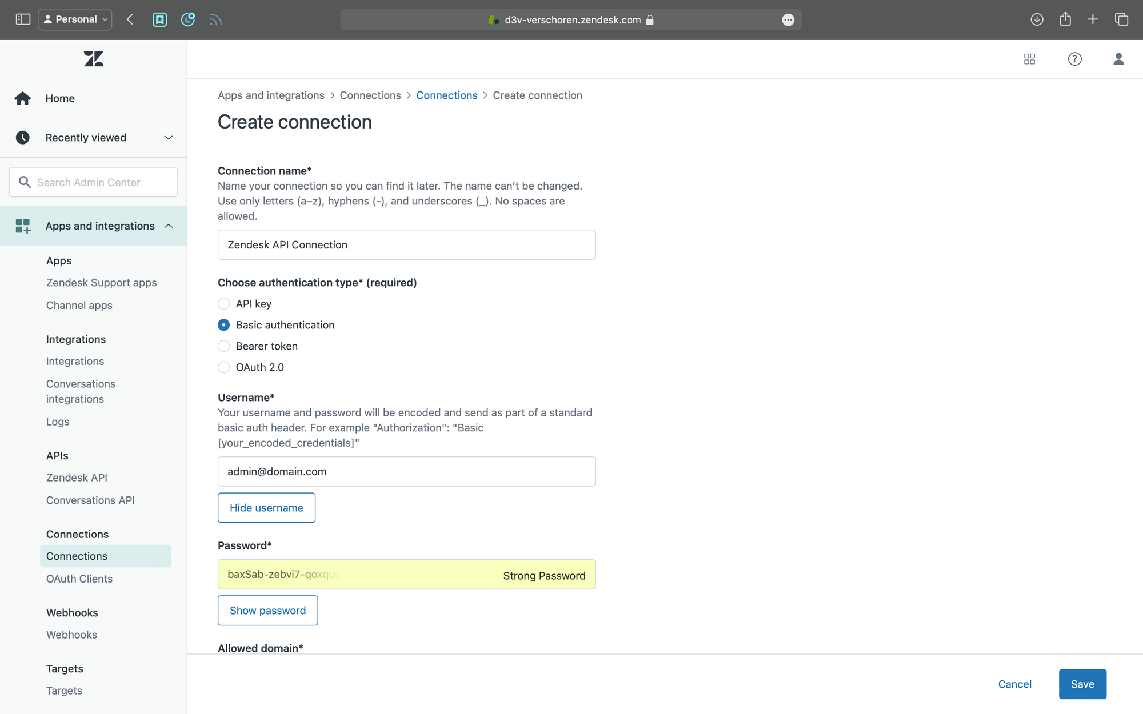Open the help question mark icon

(1074, 59)
